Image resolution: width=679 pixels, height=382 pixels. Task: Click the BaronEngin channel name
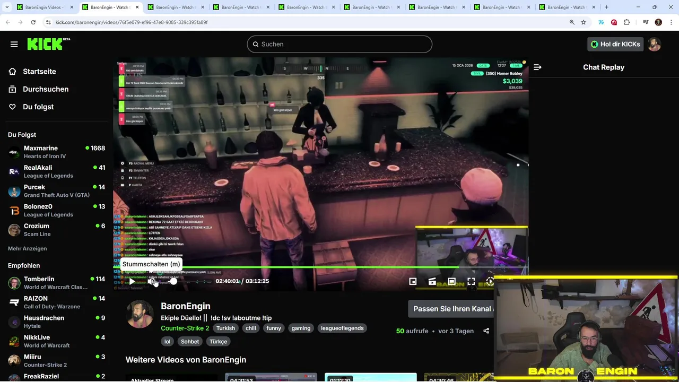pos(186,306)
